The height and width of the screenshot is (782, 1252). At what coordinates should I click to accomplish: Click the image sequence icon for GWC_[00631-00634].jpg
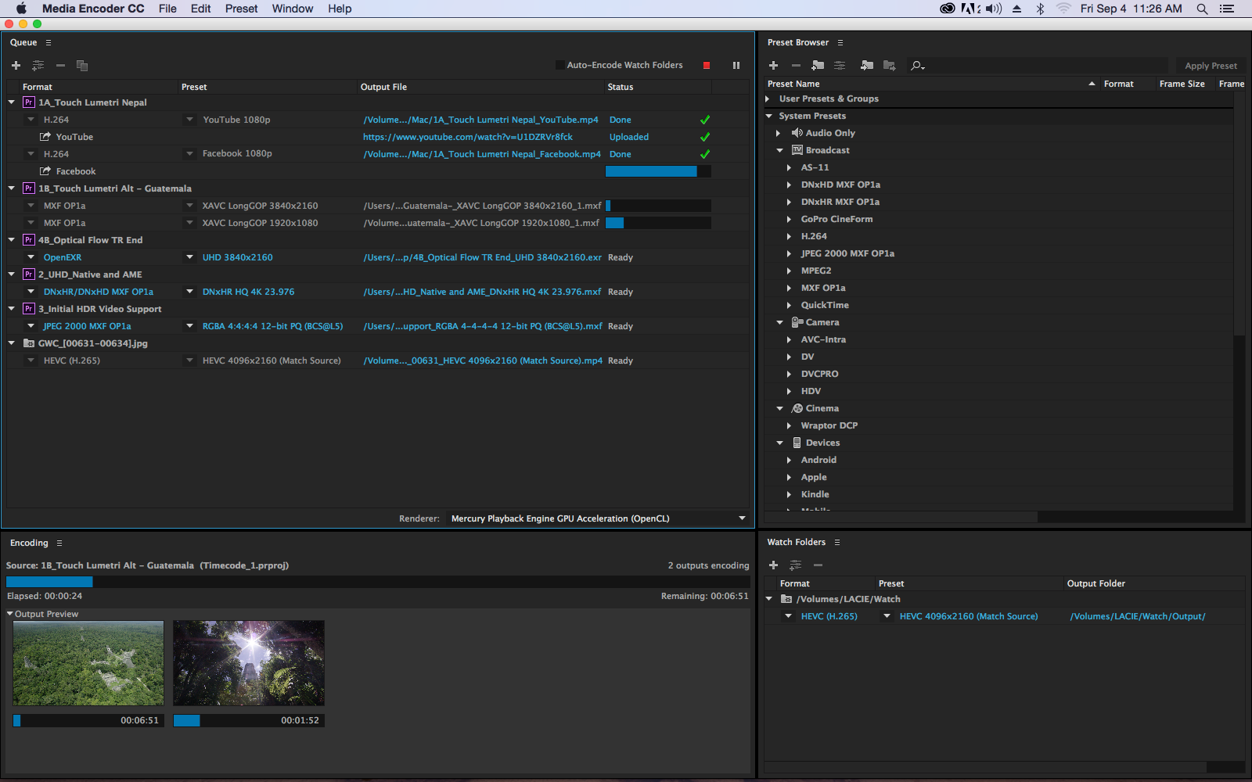point(29,343)
